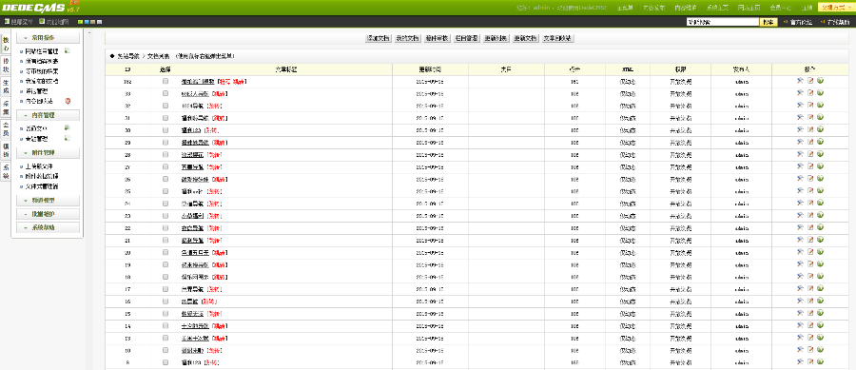Pick the green skin color swatch
This screenshot has width=856, height=370.
point(80,22)
